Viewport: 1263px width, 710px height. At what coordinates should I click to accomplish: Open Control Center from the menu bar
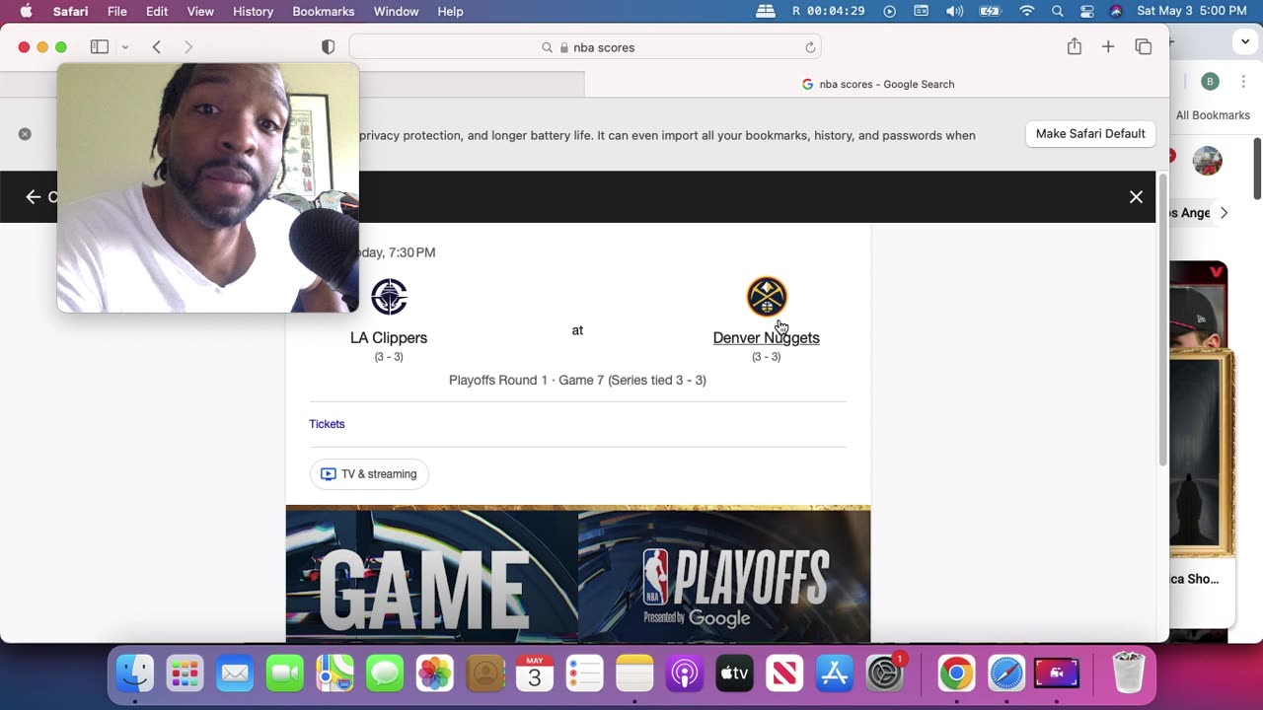1086,12
